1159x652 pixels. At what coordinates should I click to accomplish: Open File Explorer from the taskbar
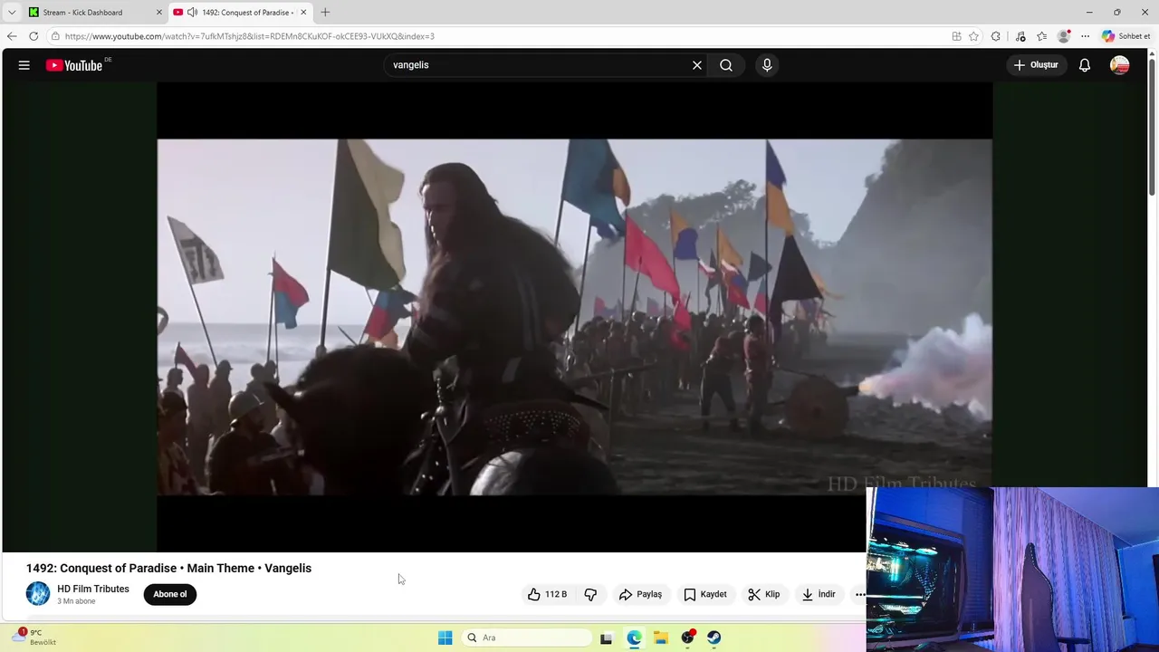661,638
